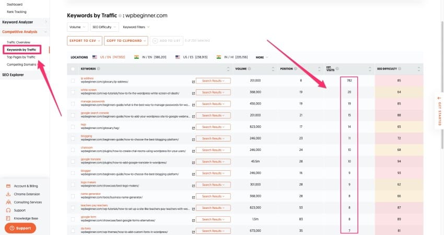
Task: Open Rank Tracking in the sidebar
Action: tap(16, 12)
